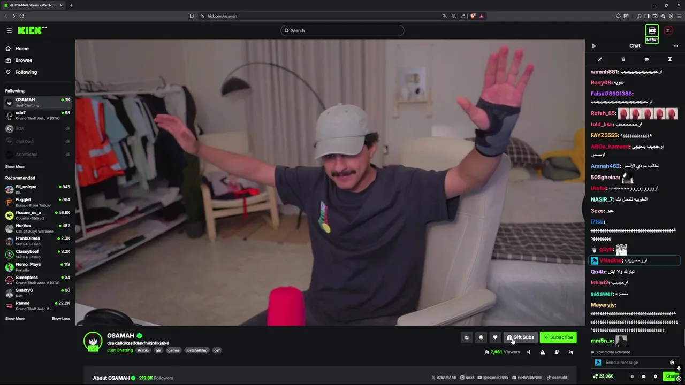Click the red circular profile icon
This screenshot has height=385, width=685.
668,30
